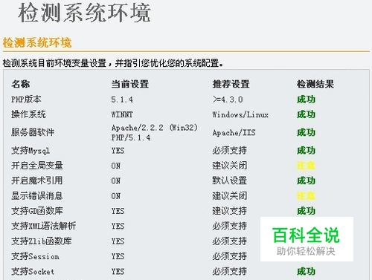Click 成功 result in 支持GD函数库 row
The image size is (372, 280).
coord(306,211)
